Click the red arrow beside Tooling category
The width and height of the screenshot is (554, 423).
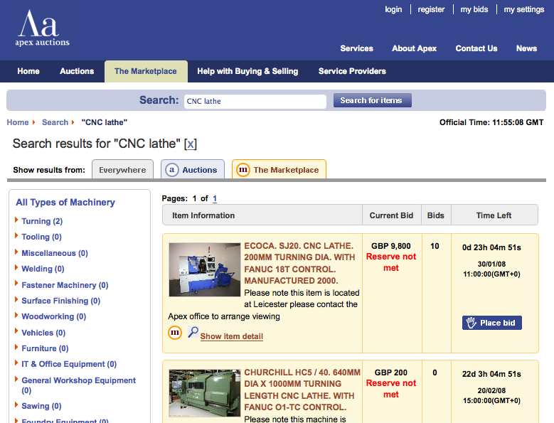point(16,235)
